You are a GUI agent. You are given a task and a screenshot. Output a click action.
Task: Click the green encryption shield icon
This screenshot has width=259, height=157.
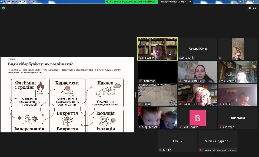[3, 8]
